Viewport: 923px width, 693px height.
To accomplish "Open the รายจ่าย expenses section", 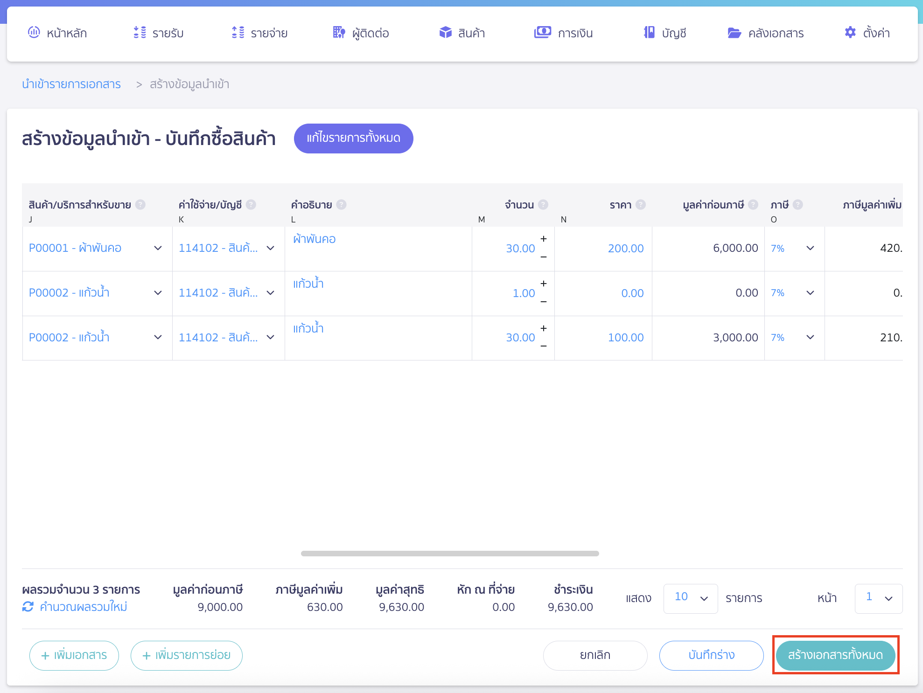I will click(260, 33).
